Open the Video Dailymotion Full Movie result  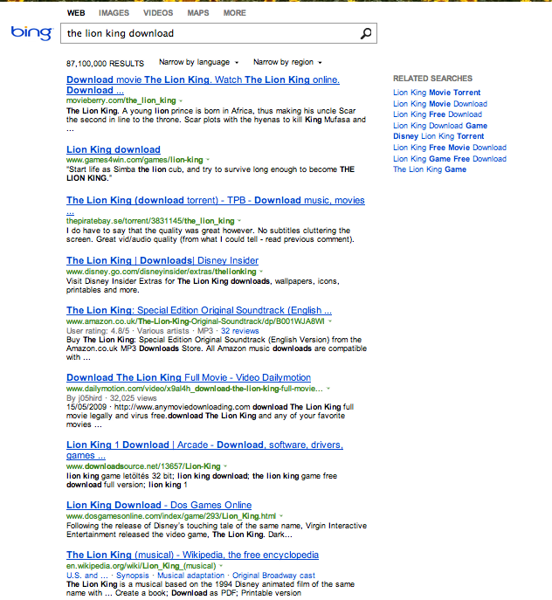click(189, 377)
